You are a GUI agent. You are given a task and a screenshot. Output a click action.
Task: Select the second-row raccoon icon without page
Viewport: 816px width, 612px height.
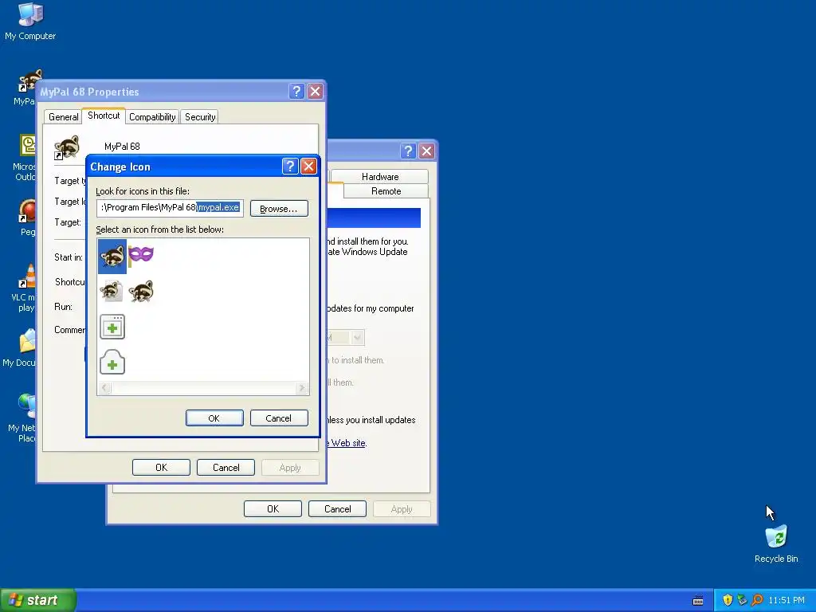coord(141,292)
